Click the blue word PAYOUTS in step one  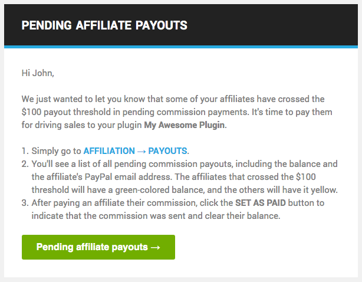click(x=167, y=151)
